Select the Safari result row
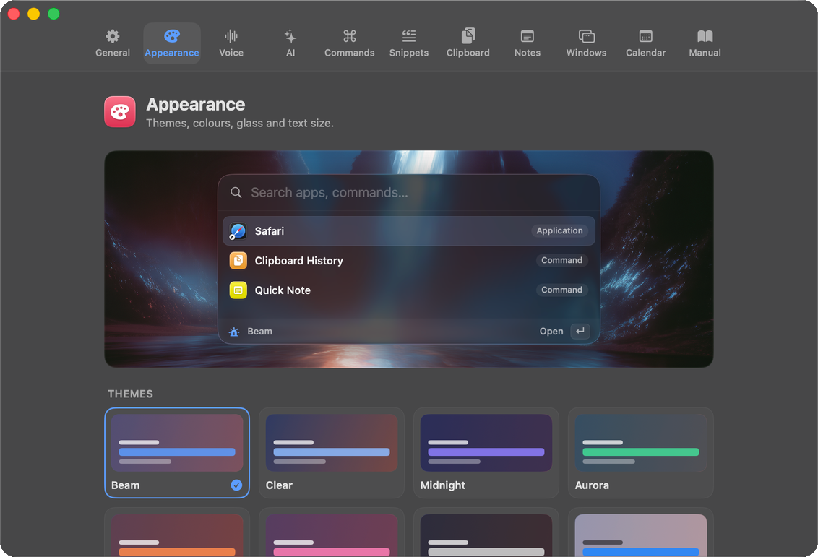Screen dimensions: 818x557 coord(409,231)
